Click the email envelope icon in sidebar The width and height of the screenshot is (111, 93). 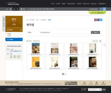pyautogui.click(x=8, y=49)
